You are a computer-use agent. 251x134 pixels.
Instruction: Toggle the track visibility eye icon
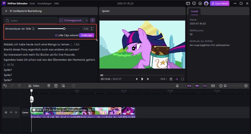click(x=11, y=112)
